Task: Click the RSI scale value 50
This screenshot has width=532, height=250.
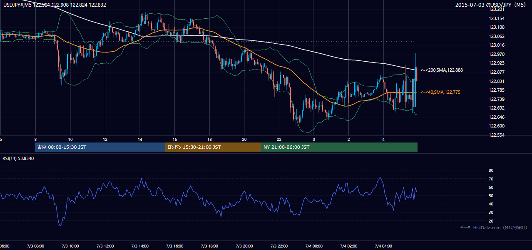Action: (x=491, y=195)
